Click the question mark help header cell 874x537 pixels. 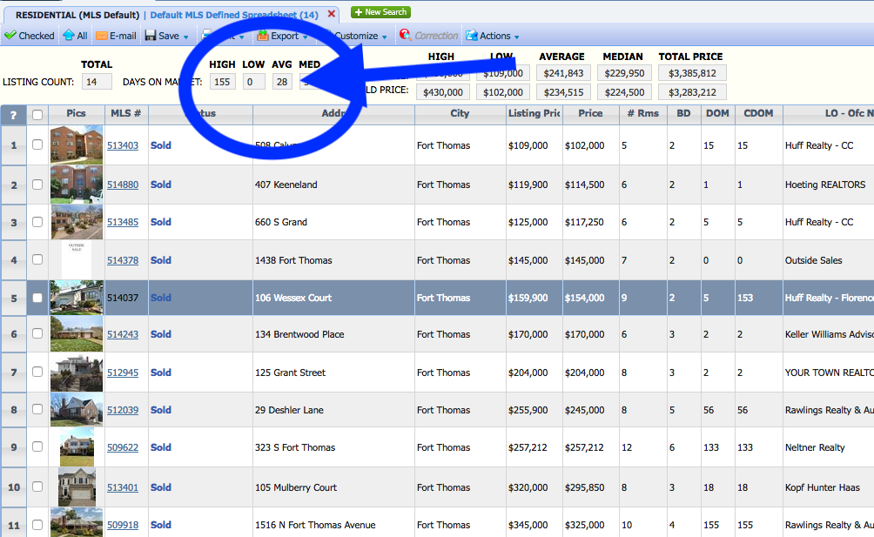[x=13, y=114]
